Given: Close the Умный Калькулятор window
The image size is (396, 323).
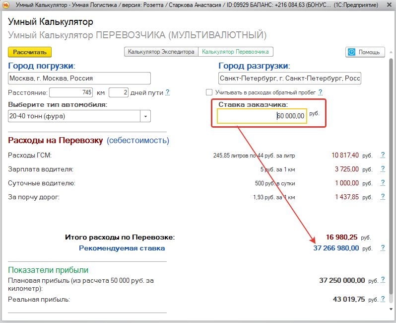Looking at the screenshot, I should [389, 5].
